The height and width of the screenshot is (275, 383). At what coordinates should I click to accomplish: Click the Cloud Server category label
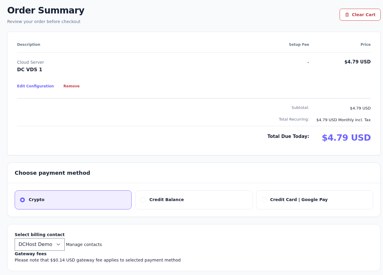[x=31, y=62]
